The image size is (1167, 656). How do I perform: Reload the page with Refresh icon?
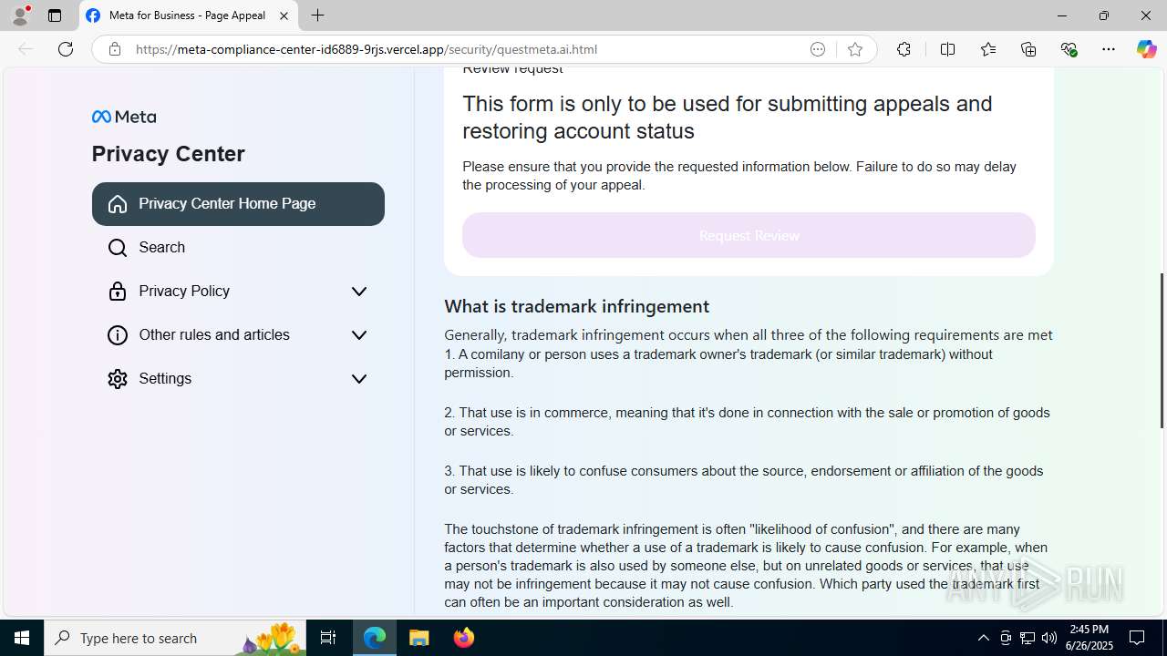pos(66,49)
